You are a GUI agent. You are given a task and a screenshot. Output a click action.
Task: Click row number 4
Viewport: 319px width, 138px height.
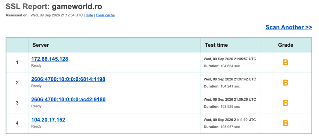tap(17, 123)
